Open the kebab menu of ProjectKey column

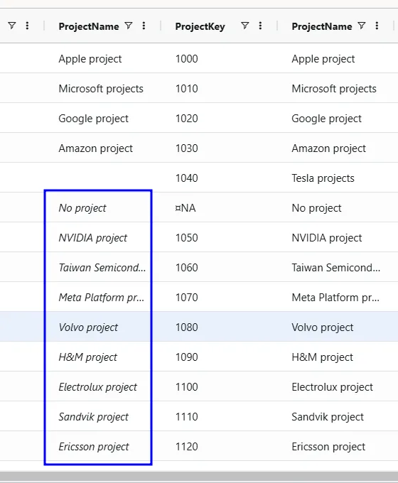click(x=260, y=26)
